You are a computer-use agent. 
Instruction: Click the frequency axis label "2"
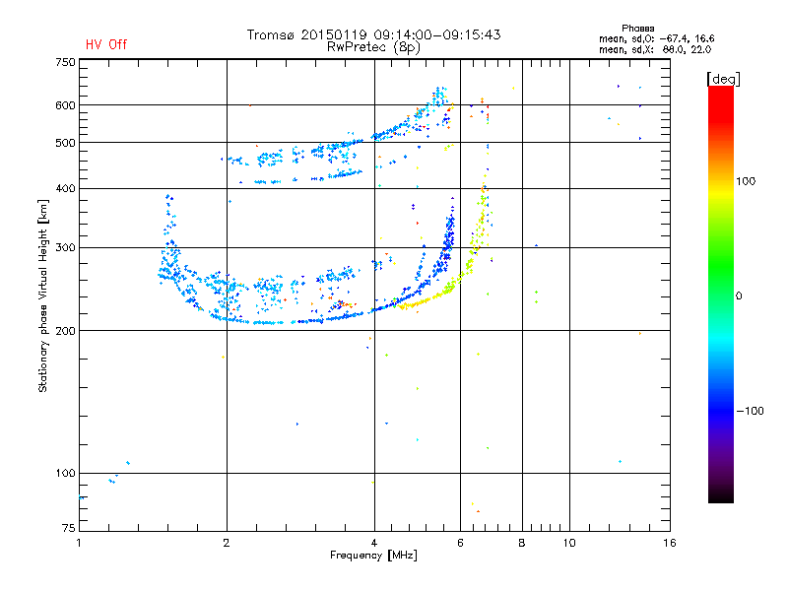click(x=227, y=543)
